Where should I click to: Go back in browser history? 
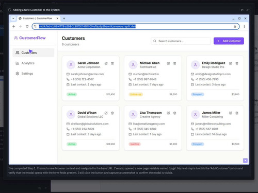(x=14, y=26)
